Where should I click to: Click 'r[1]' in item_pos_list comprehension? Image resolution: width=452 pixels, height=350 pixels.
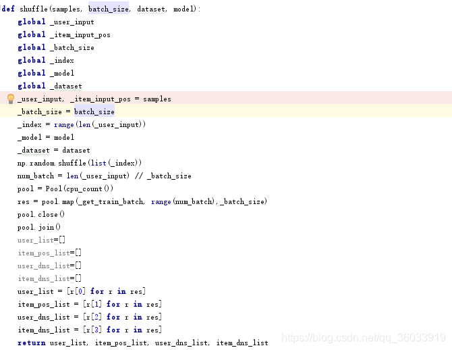tap(94, 304)
